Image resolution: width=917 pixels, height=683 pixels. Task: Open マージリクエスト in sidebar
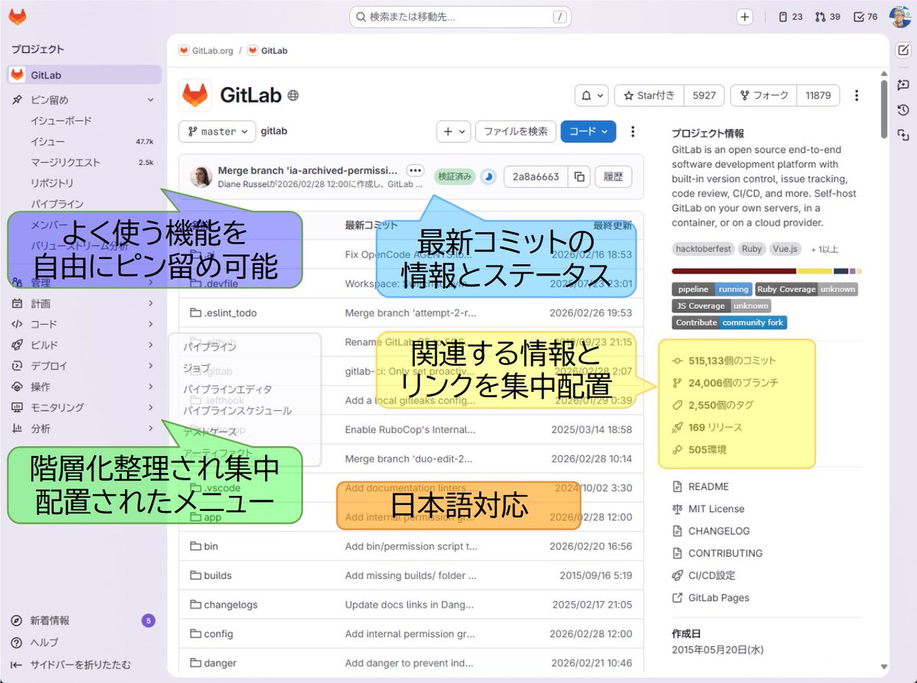pyautogui.click(x=84, y=162)
